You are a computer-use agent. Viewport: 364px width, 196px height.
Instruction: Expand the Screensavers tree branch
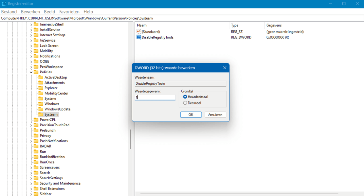click(x=31, y=167)
